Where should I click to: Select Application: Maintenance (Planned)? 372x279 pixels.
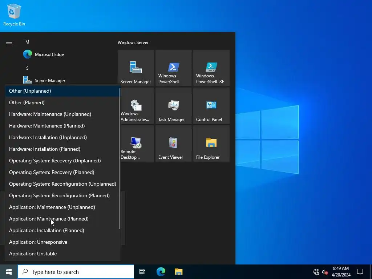click(62, 219)
